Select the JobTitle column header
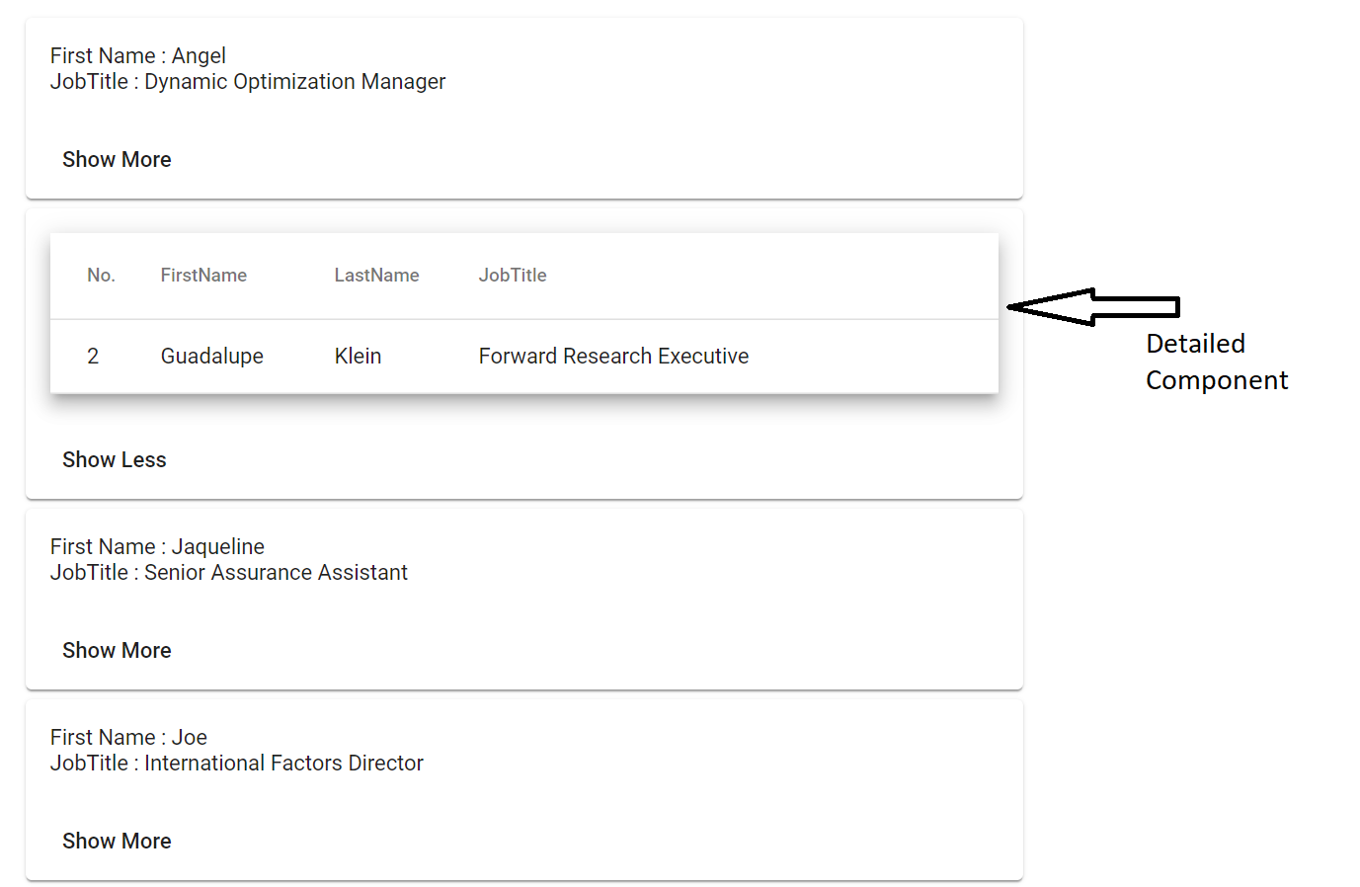The height and width of the screenshot is (887, 1360). coord(513,276)
